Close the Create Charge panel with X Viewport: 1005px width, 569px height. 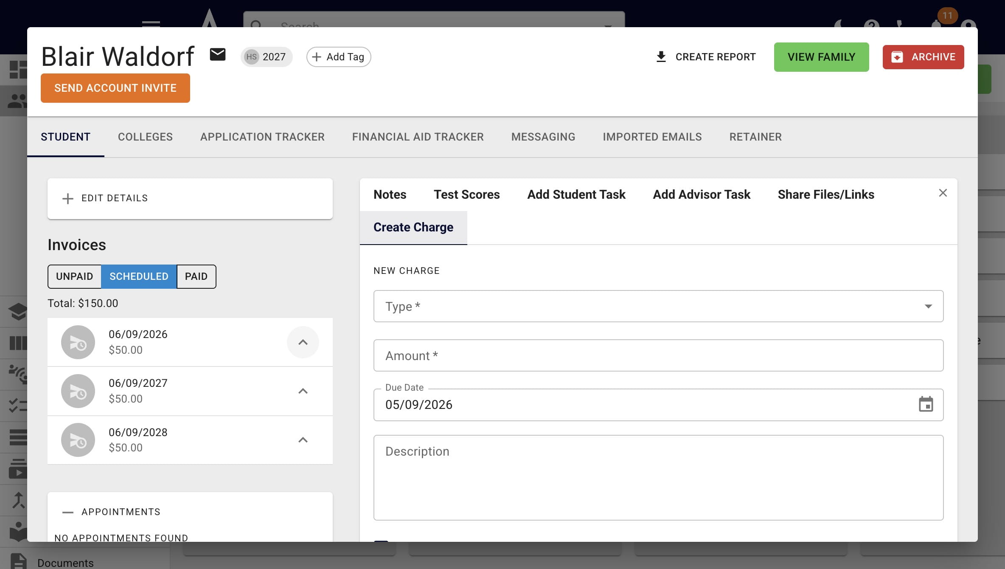click(x=943, y=193)
